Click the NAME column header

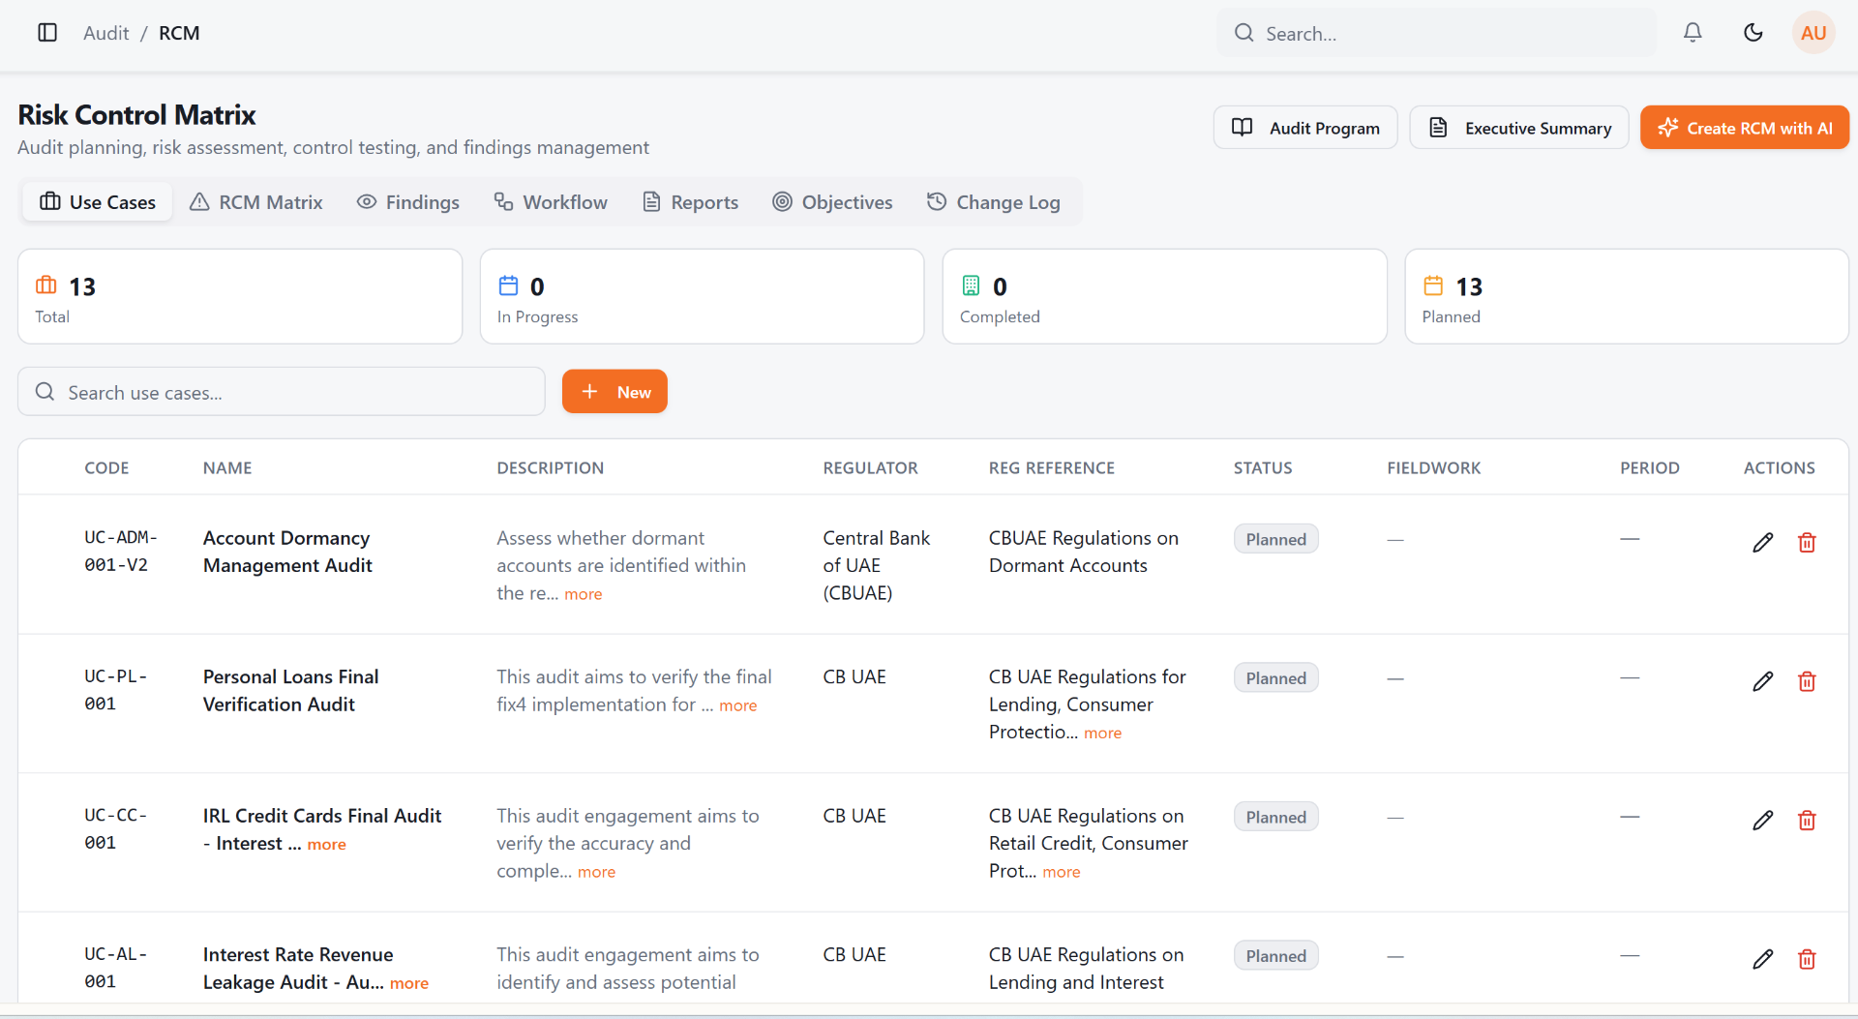click(x=227, y=468)
